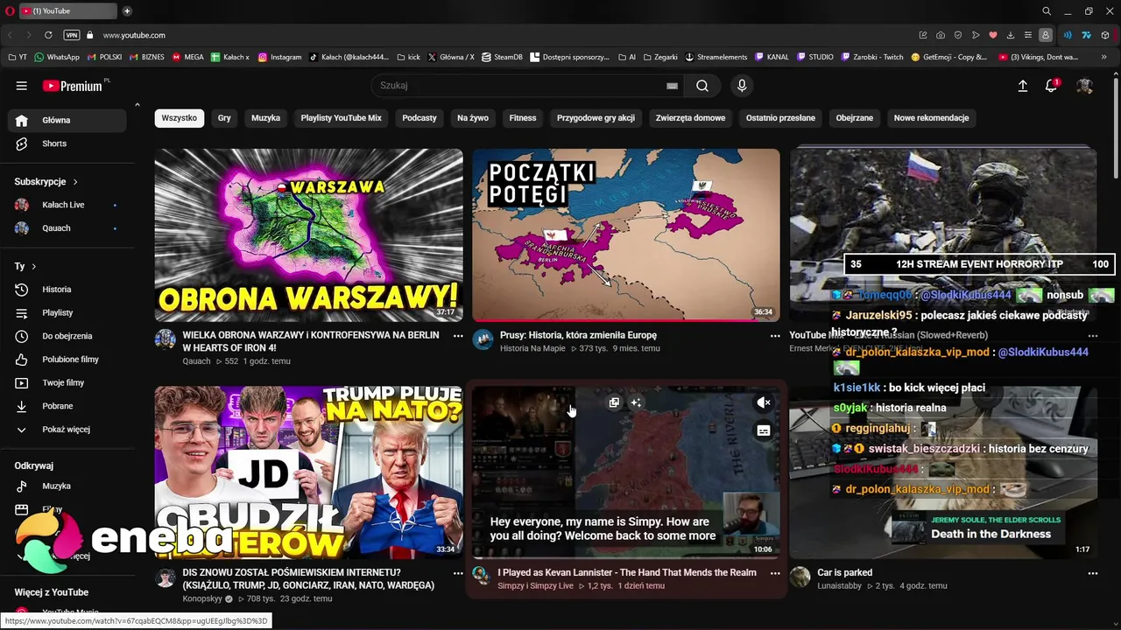Select the Fitness filter chip
The width and height of the screenshot is (1121, 630).
[x=523, y=118]
